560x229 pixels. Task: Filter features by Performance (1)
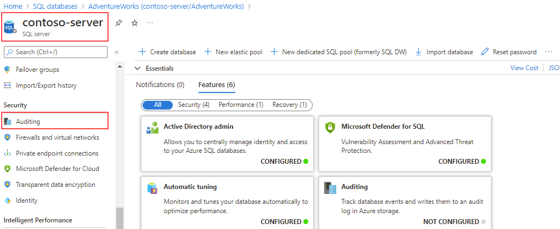(x=241, y=105)
